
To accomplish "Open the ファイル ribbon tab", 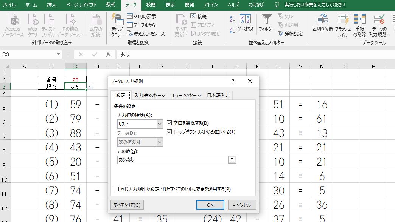I will 9,5.
